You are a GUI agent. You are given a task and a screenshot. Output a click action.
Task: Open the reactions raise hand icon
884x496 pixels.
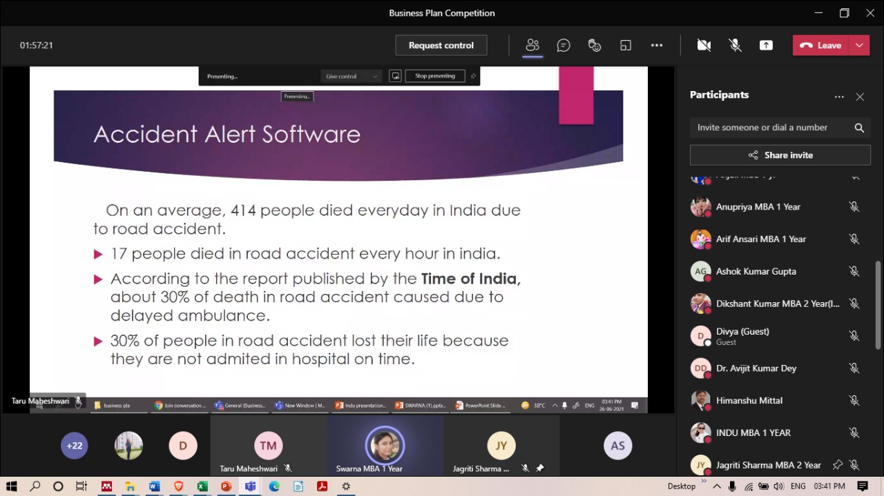(595, 46)
